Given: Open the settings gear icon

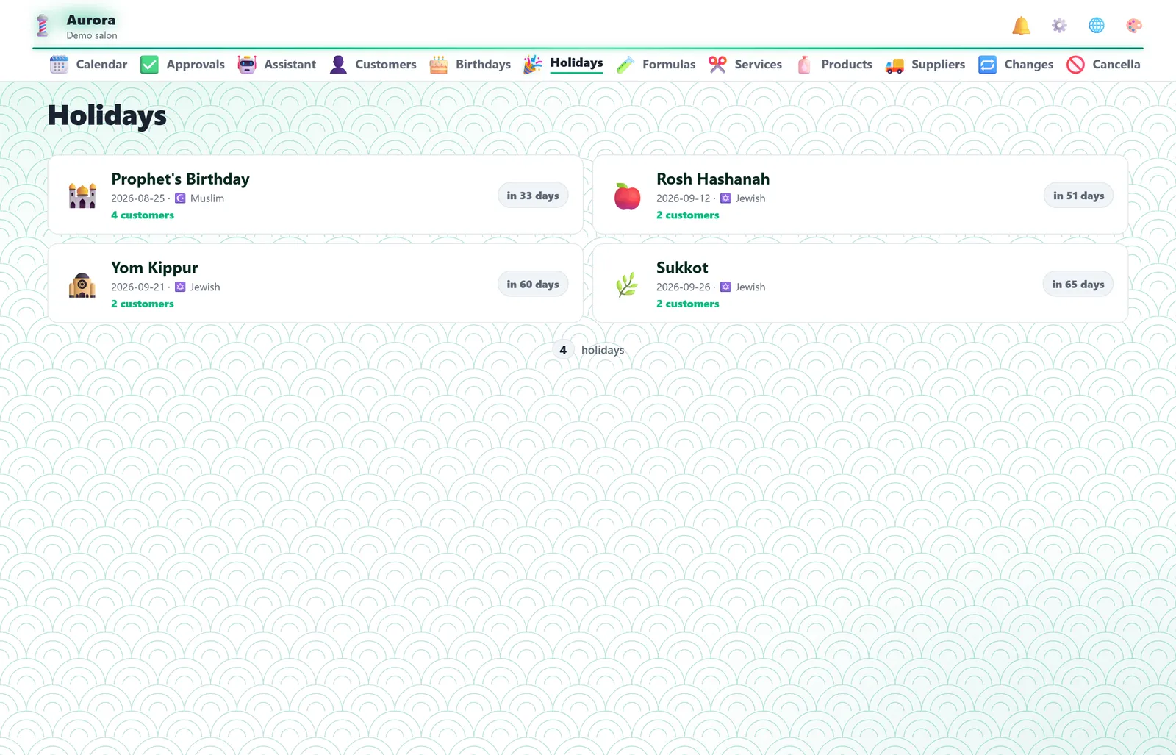Looking at the screenshot, I should coord(1059,26).
